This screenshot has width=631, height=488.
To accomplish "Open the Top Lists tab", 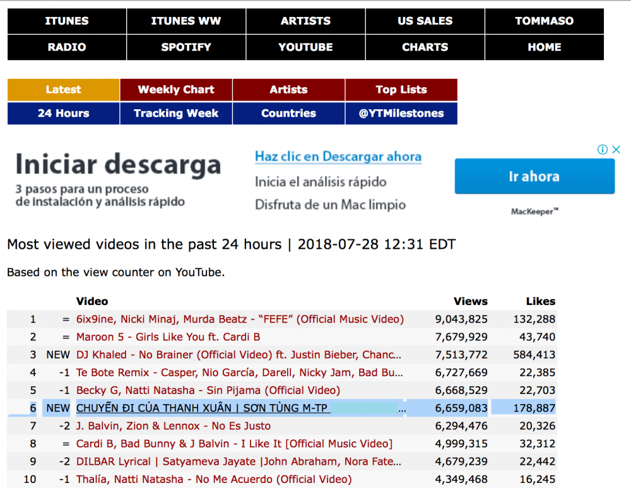I will (401, 90).
